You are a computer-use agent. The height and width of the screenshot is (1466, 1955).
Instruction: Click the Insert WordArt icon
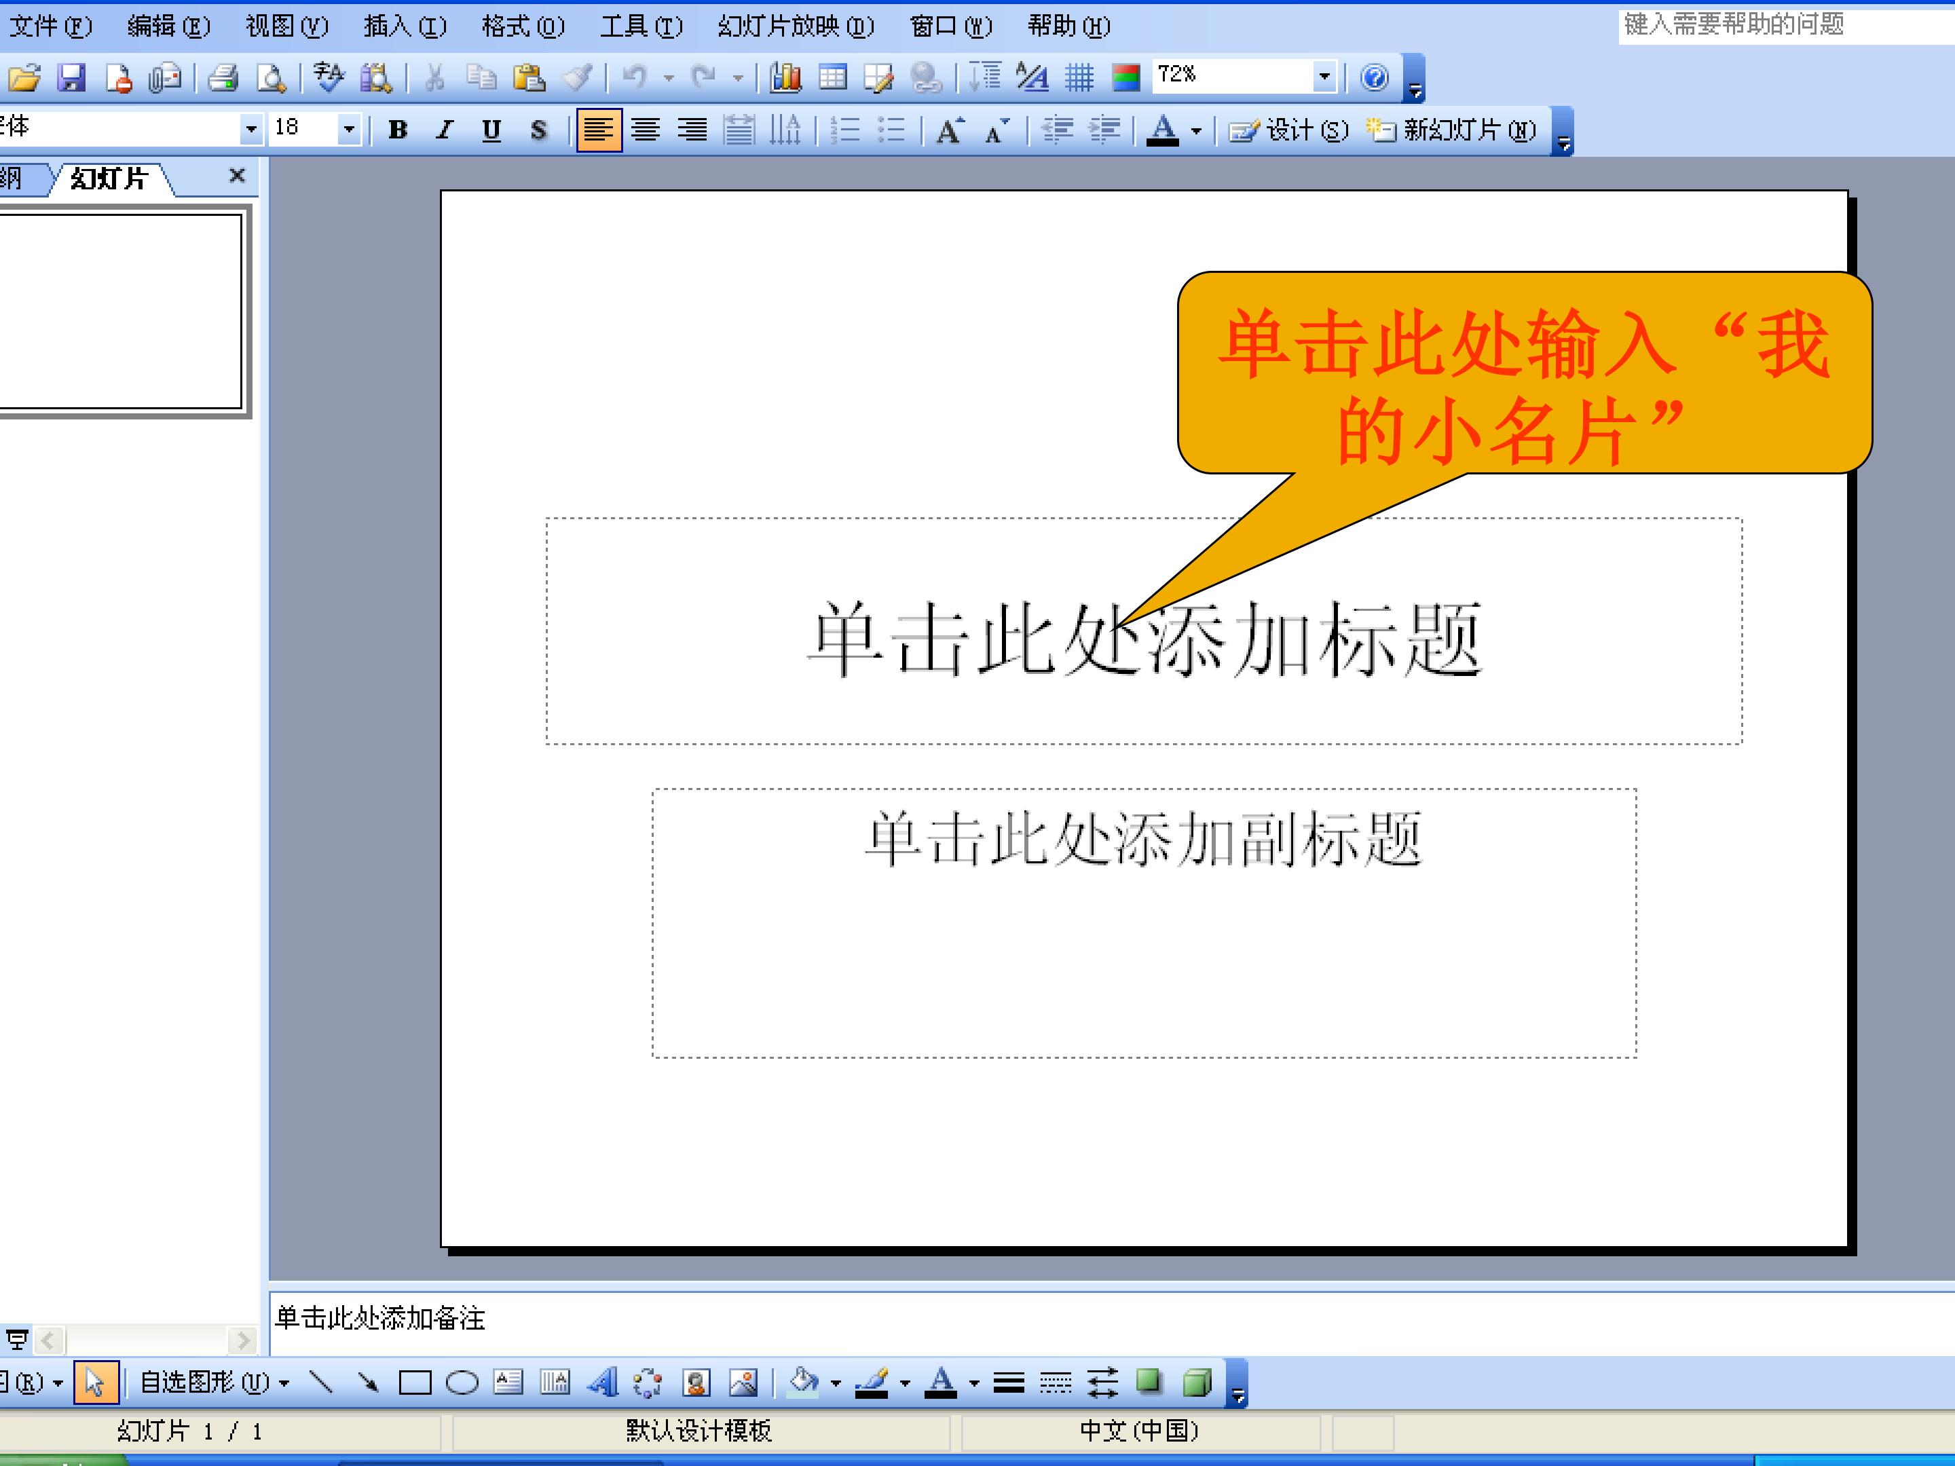click(x=603, y=1382)
